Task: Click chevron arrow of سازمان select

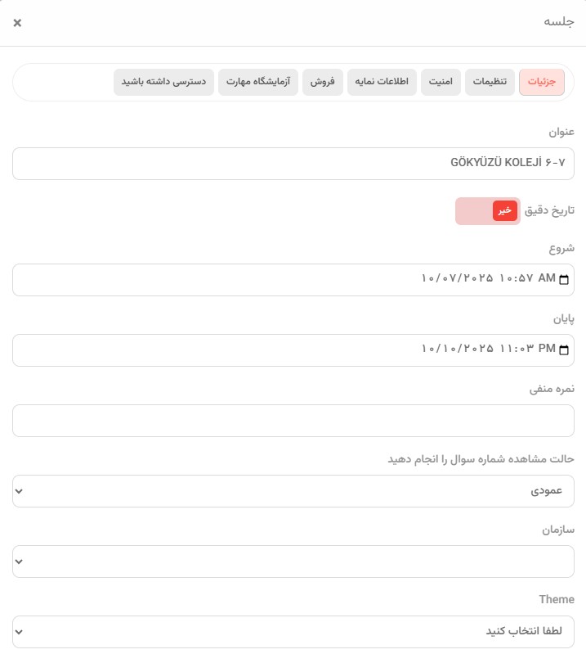Action: (x=19, y=562)
